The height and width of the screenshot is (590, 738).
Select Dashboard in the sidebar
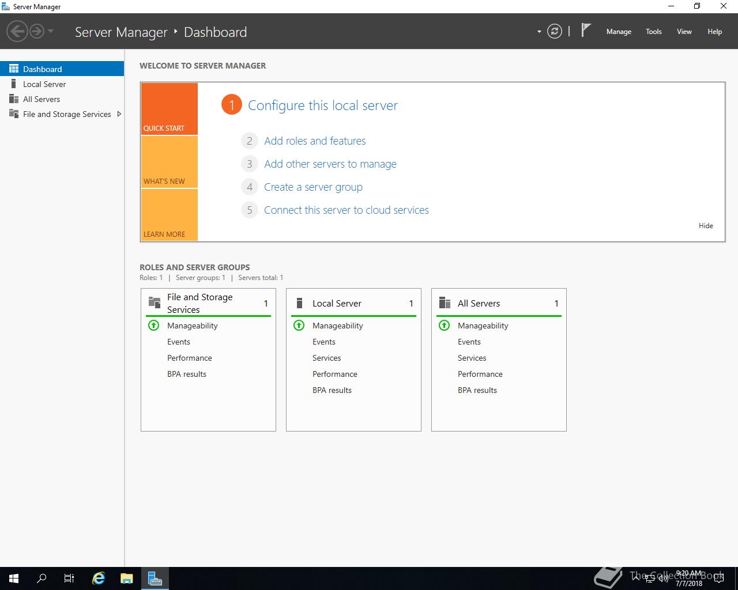[x=62, y=69]
